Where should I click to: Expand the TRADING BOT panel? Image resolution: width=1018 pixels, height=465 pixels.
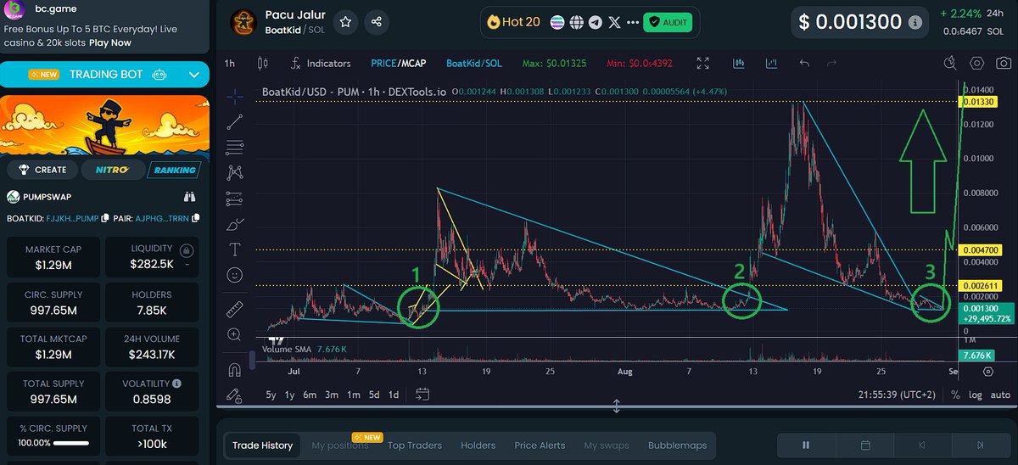(x=194, y=75)
